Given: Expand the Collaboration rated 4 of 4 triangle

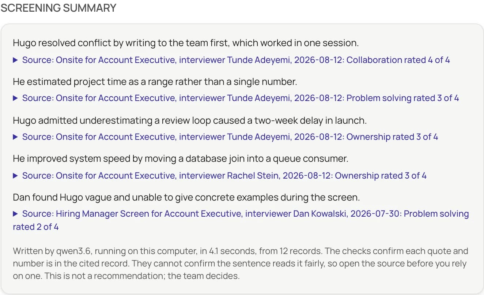Looking at the screenshot, I should click(15, 60).
